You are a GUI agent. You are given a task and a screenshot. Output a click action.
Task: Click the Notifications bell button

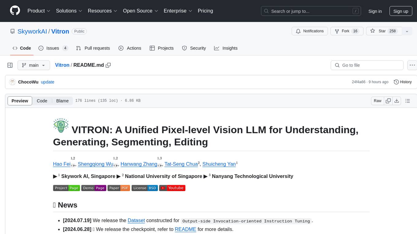tap(310, 31)
